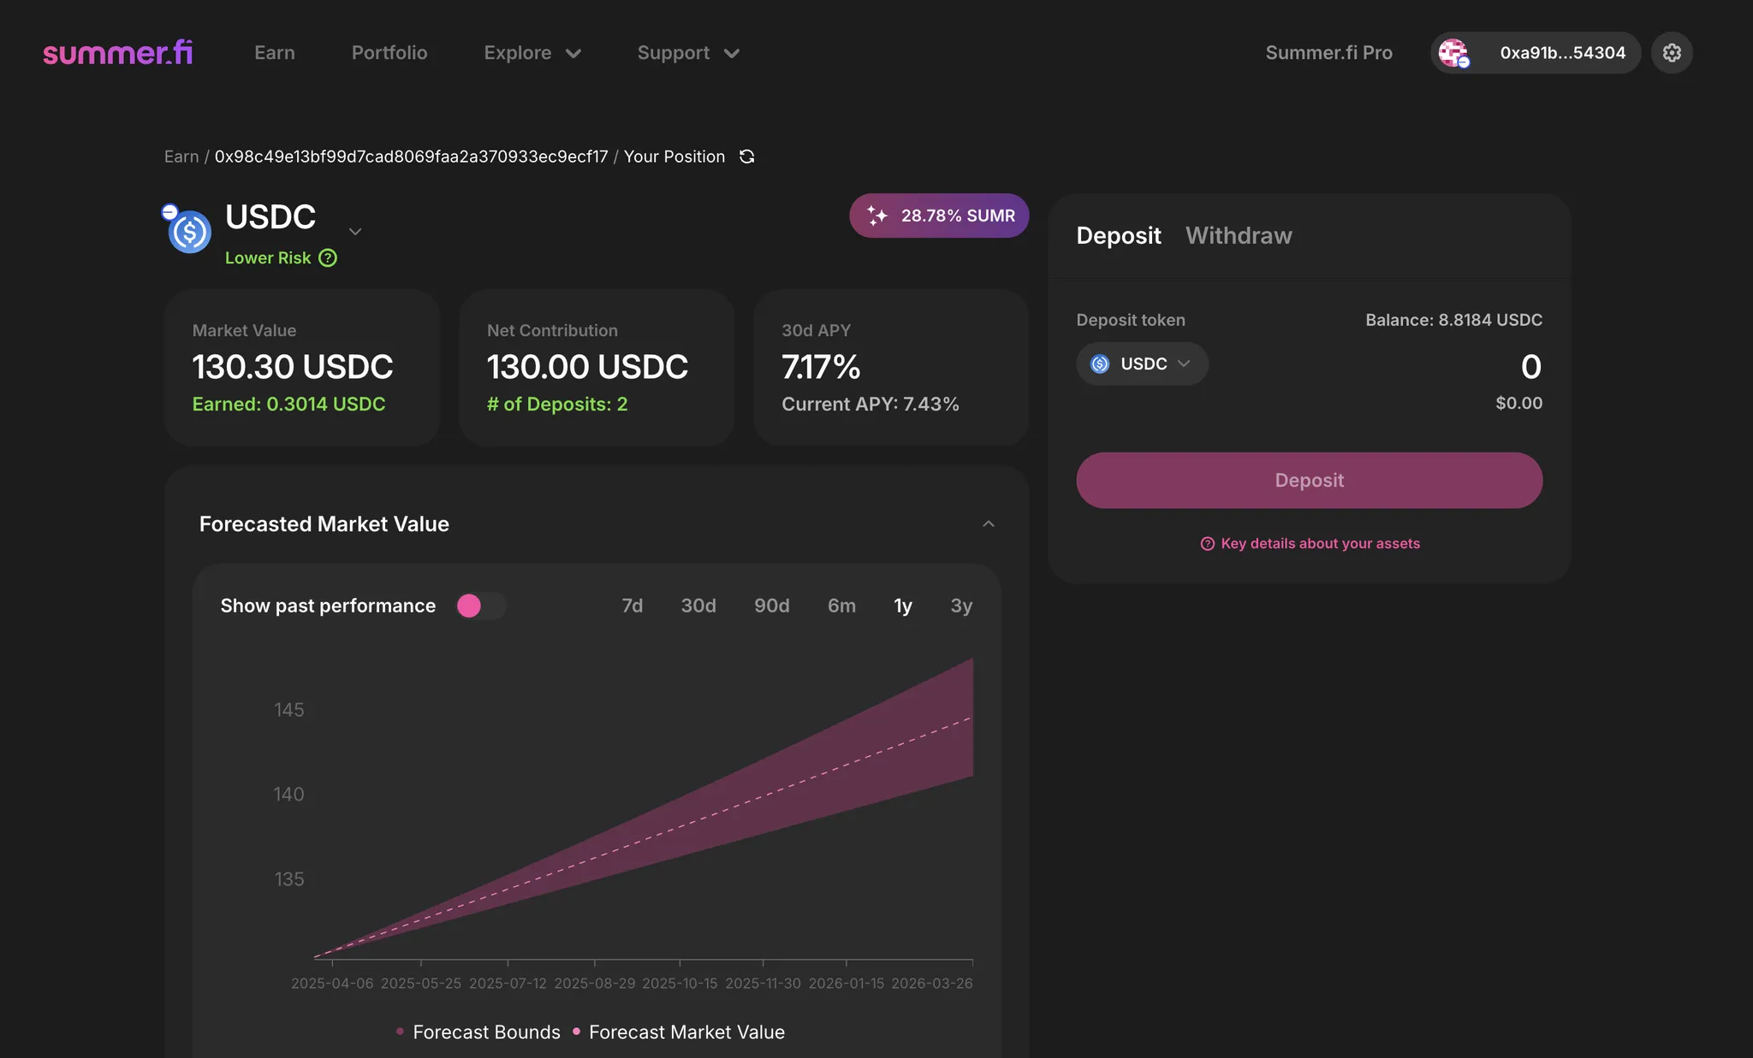Open settings gear icon

[1671, 53]
